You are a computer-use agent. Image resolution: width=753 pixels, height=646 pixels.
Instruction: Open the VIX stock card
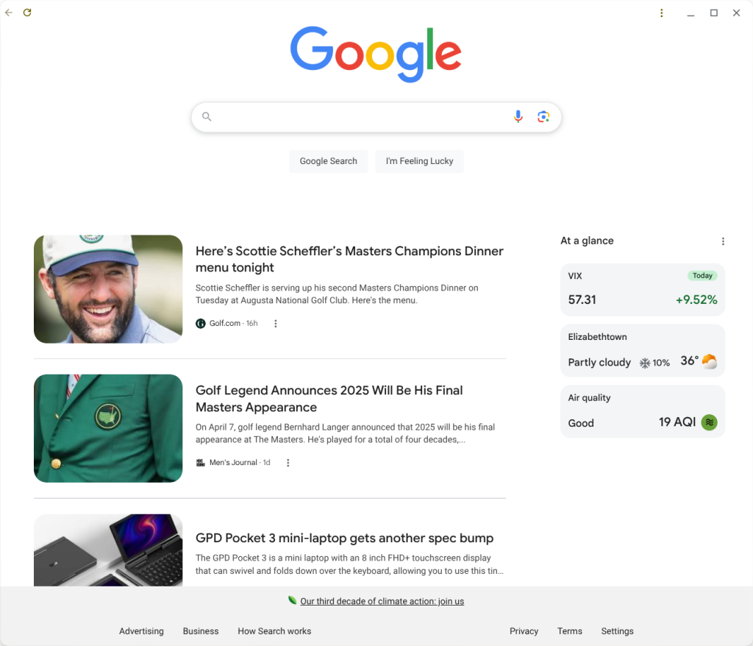click(643, 289)
